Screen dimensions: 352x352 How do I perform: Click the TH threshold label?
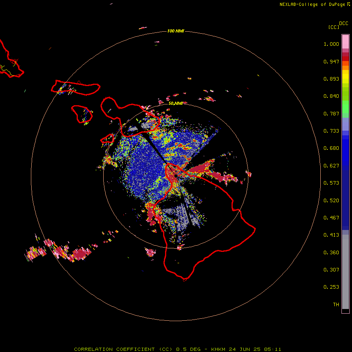point(336,305)
